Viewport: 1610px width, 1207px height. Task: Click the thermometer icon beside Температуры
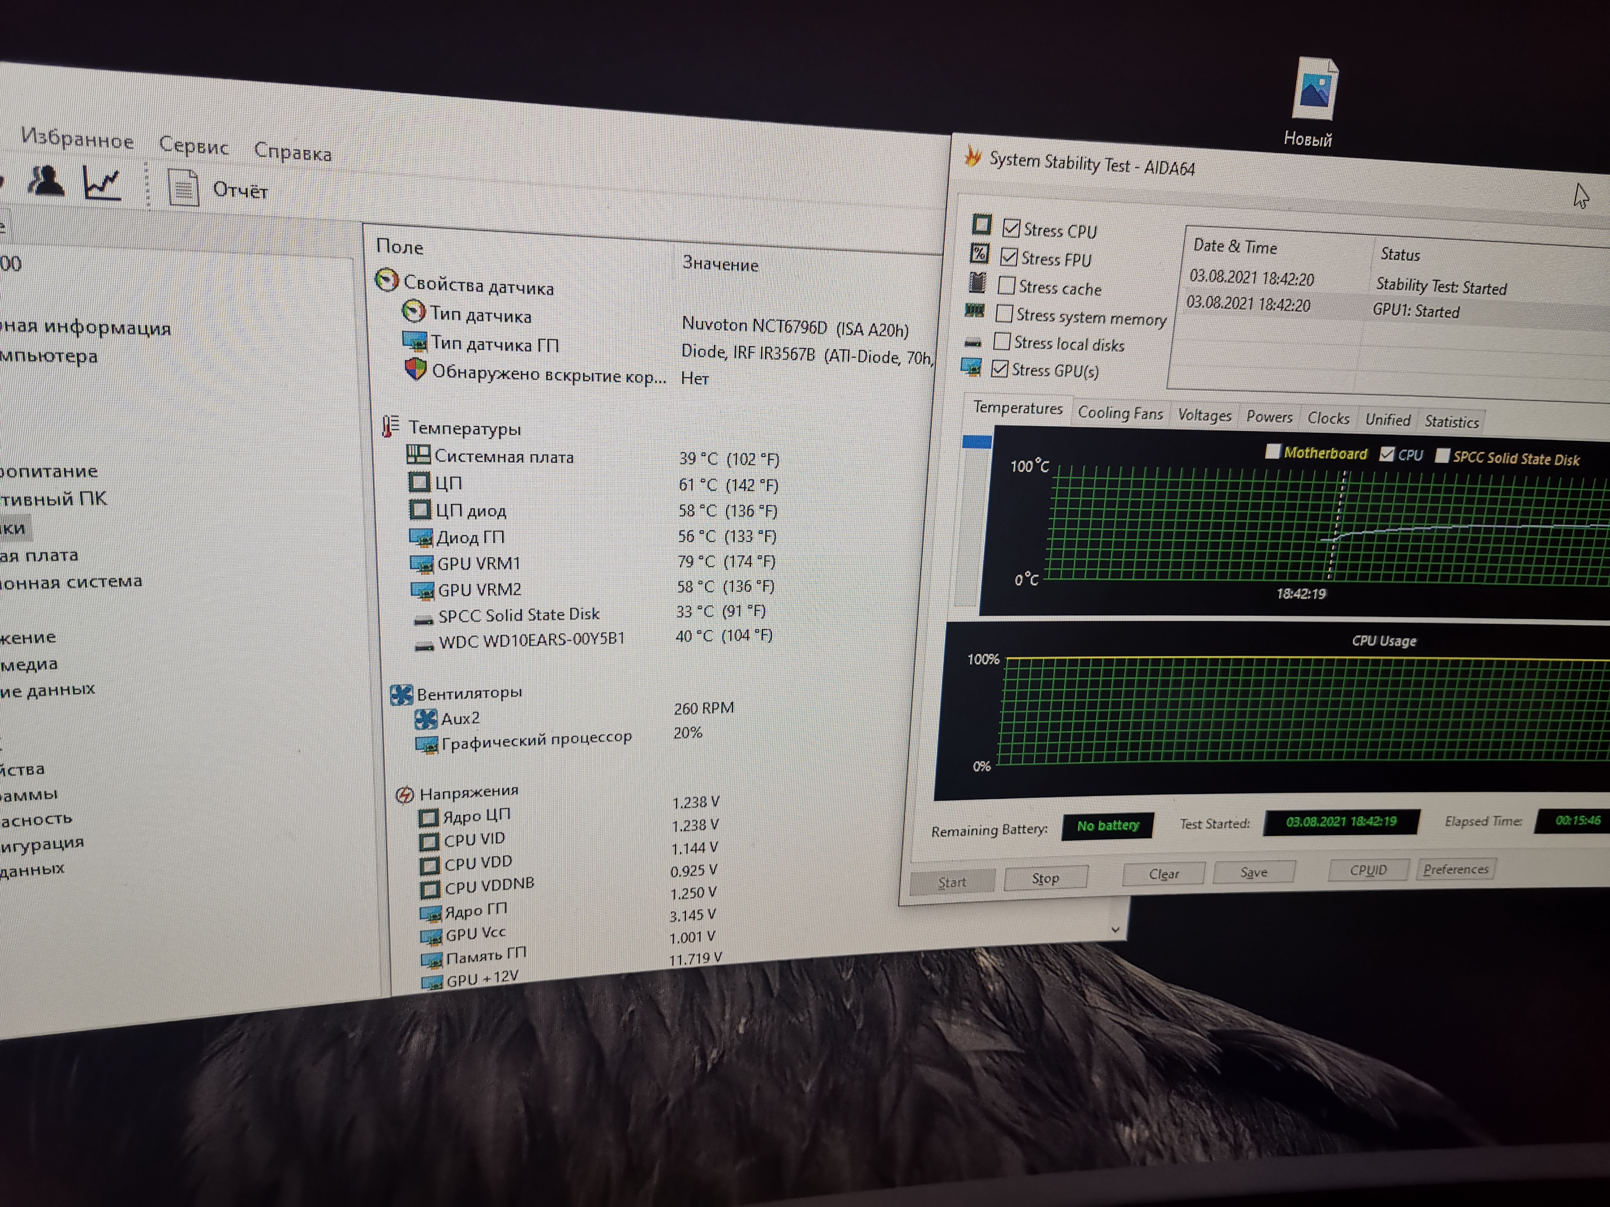click(390, 426)
